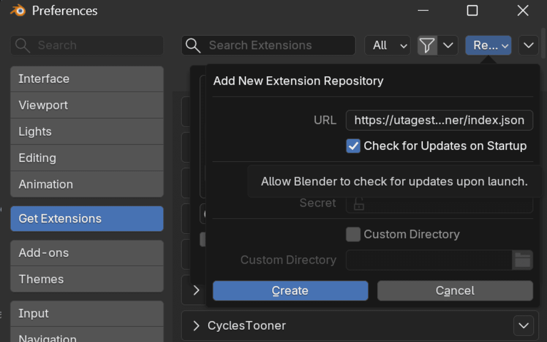Click the URL input field
Screen dimensions: 547x342
439,120
